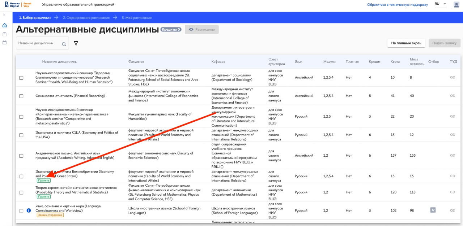Viewport: 463px width, 226px height.
Task: Click ПУД link icon for Экономика и политика США
Action: tap(453, 135)
